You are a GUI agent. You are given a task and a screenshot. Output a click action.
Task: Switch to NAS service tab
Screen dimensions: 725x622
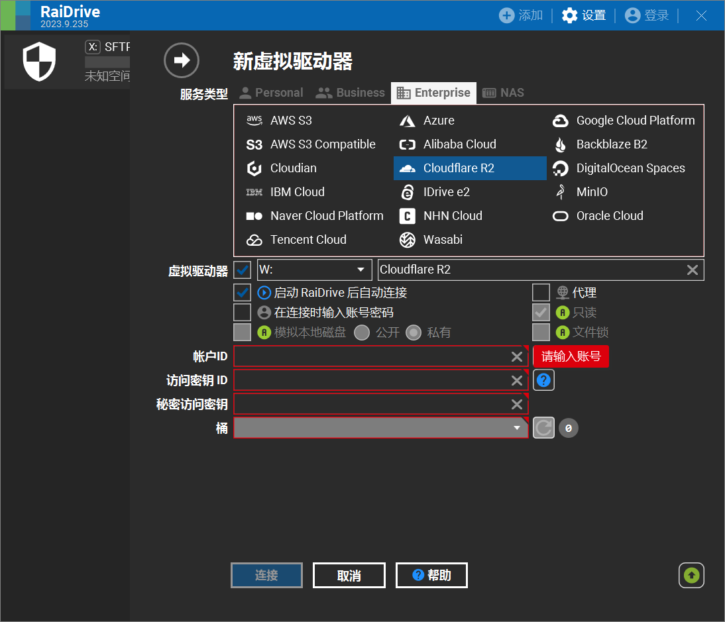point(503,93)
